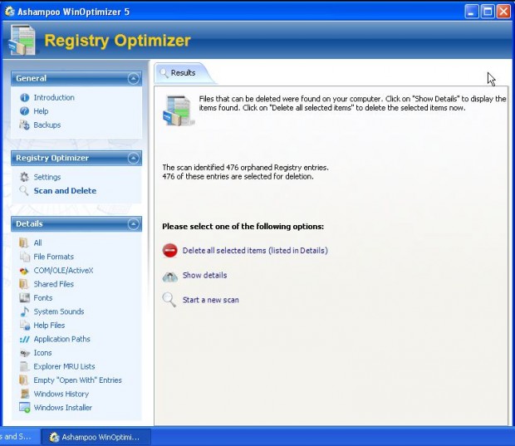Show All detail entries
515x446 pixels.
[37, 243]
